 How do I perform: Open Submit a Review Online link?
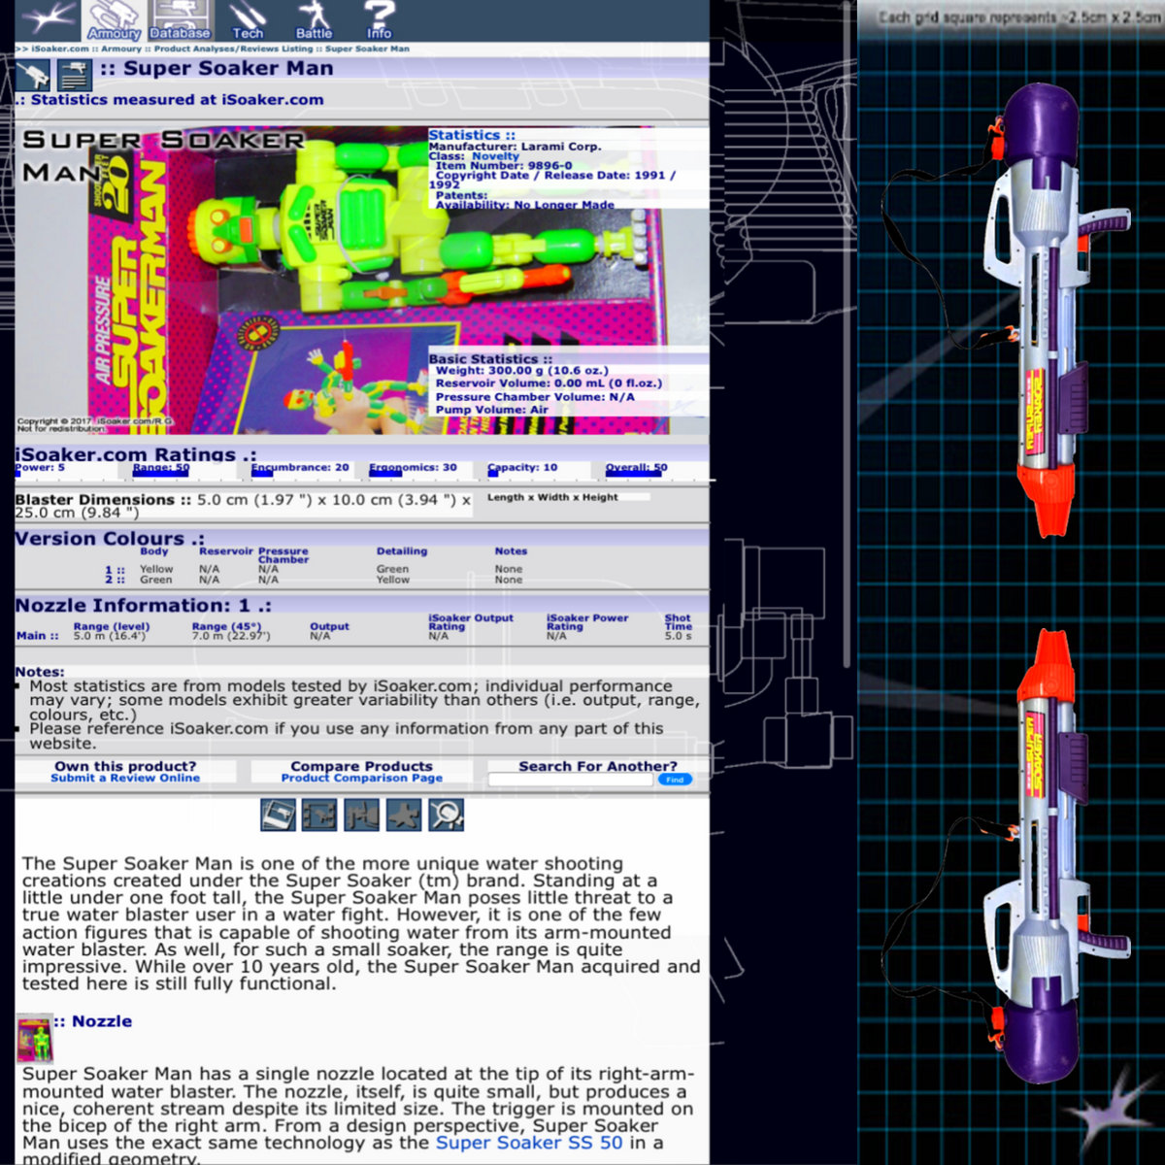(125, 778)
